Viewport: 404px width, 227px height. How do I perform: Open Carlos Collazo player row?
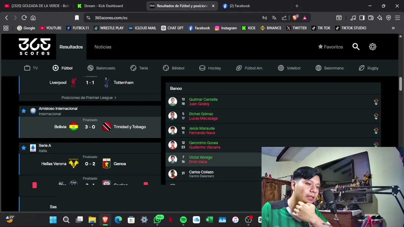click(214, 174)
